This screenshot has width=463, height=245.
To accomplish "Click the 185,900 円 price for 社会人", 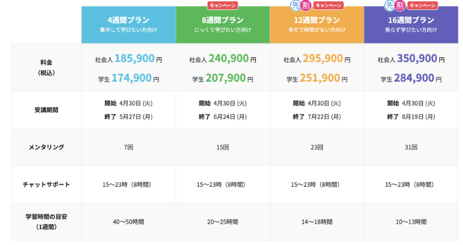I will 134,58.
